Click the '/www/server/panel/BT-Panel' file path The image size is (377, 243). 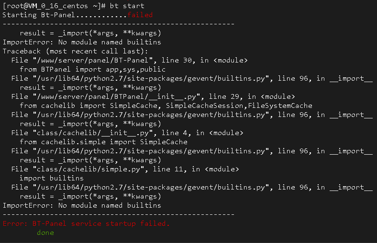[x=93, y=60]
